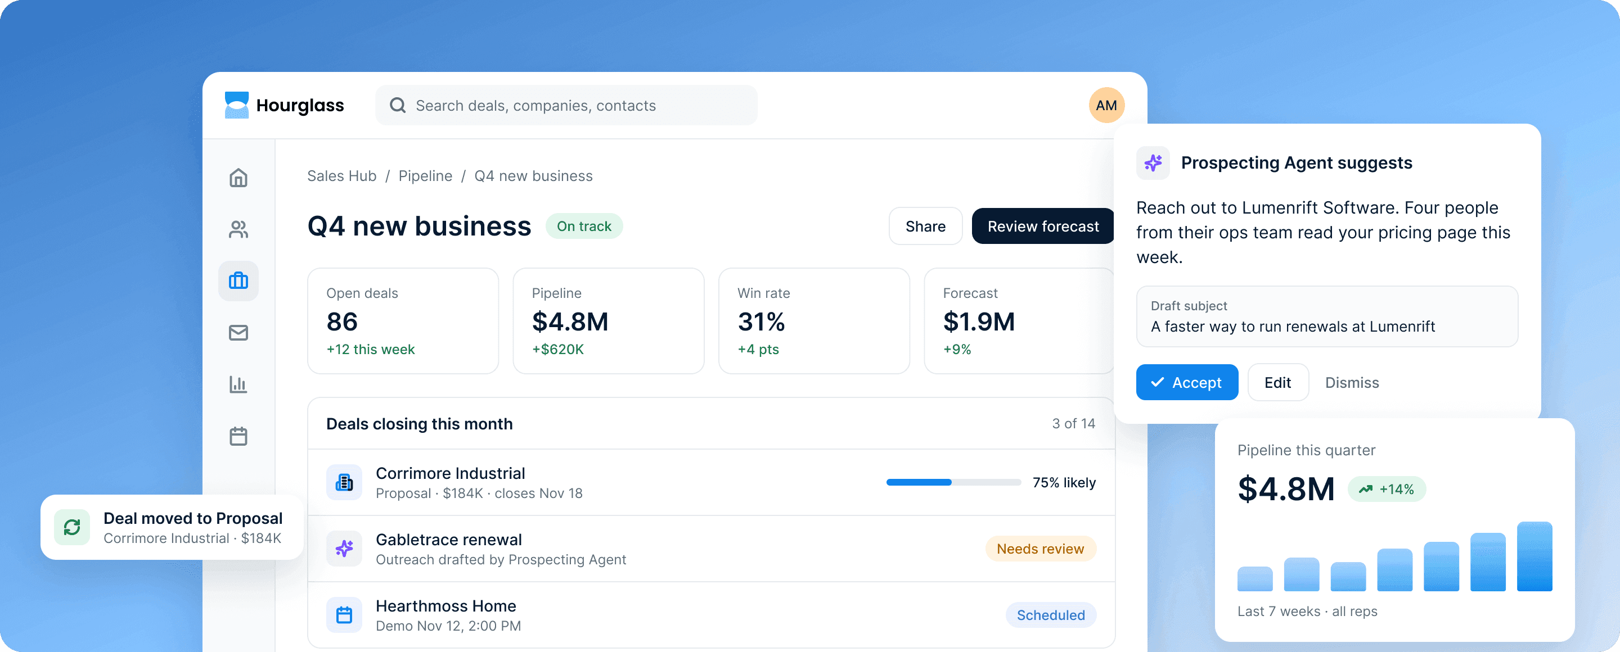Click the Hourglass logo icon

(x=236, y=105)
